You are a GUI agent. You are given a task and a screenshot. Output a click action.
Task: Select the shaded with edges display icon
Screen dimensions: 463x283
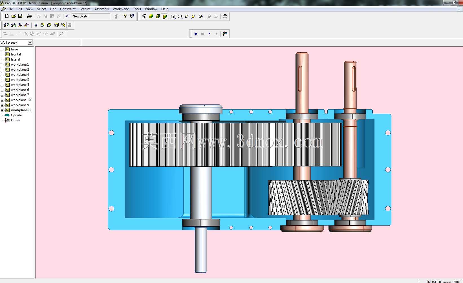point(165,16)
